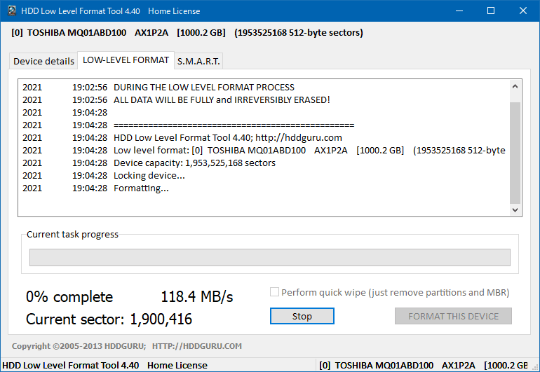The width and height of the screenshot is (540, 372).
Task: Click the window resize grip in status bar
Action: (x=535, y=367)
